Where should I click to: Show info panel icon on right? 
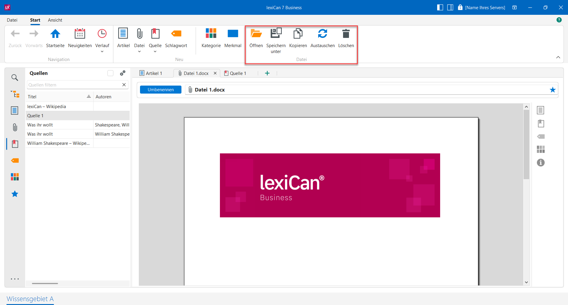tap(540, 163)
